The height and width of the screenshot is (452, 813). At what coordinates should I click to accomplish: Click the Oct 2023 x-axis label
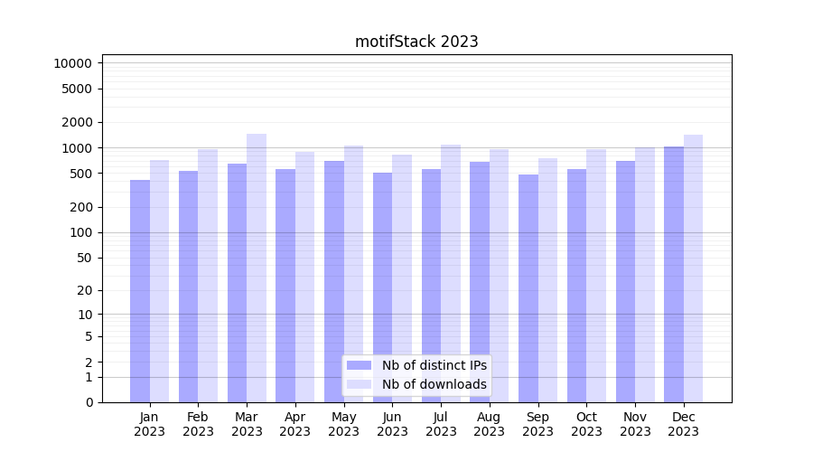coord(586,424)
